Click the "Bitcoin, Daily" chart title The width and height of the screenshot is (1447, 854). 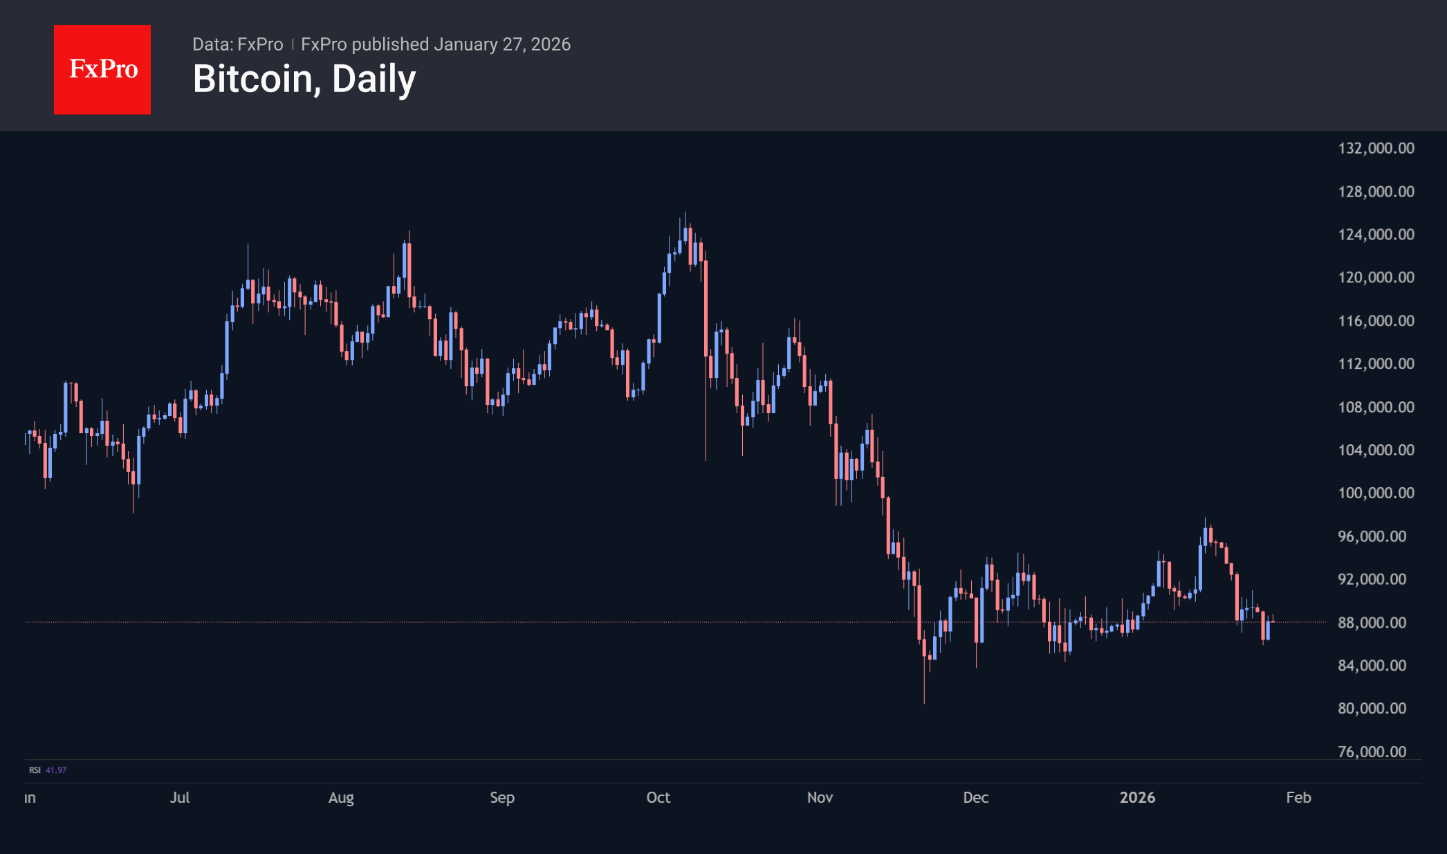(304, 80)
